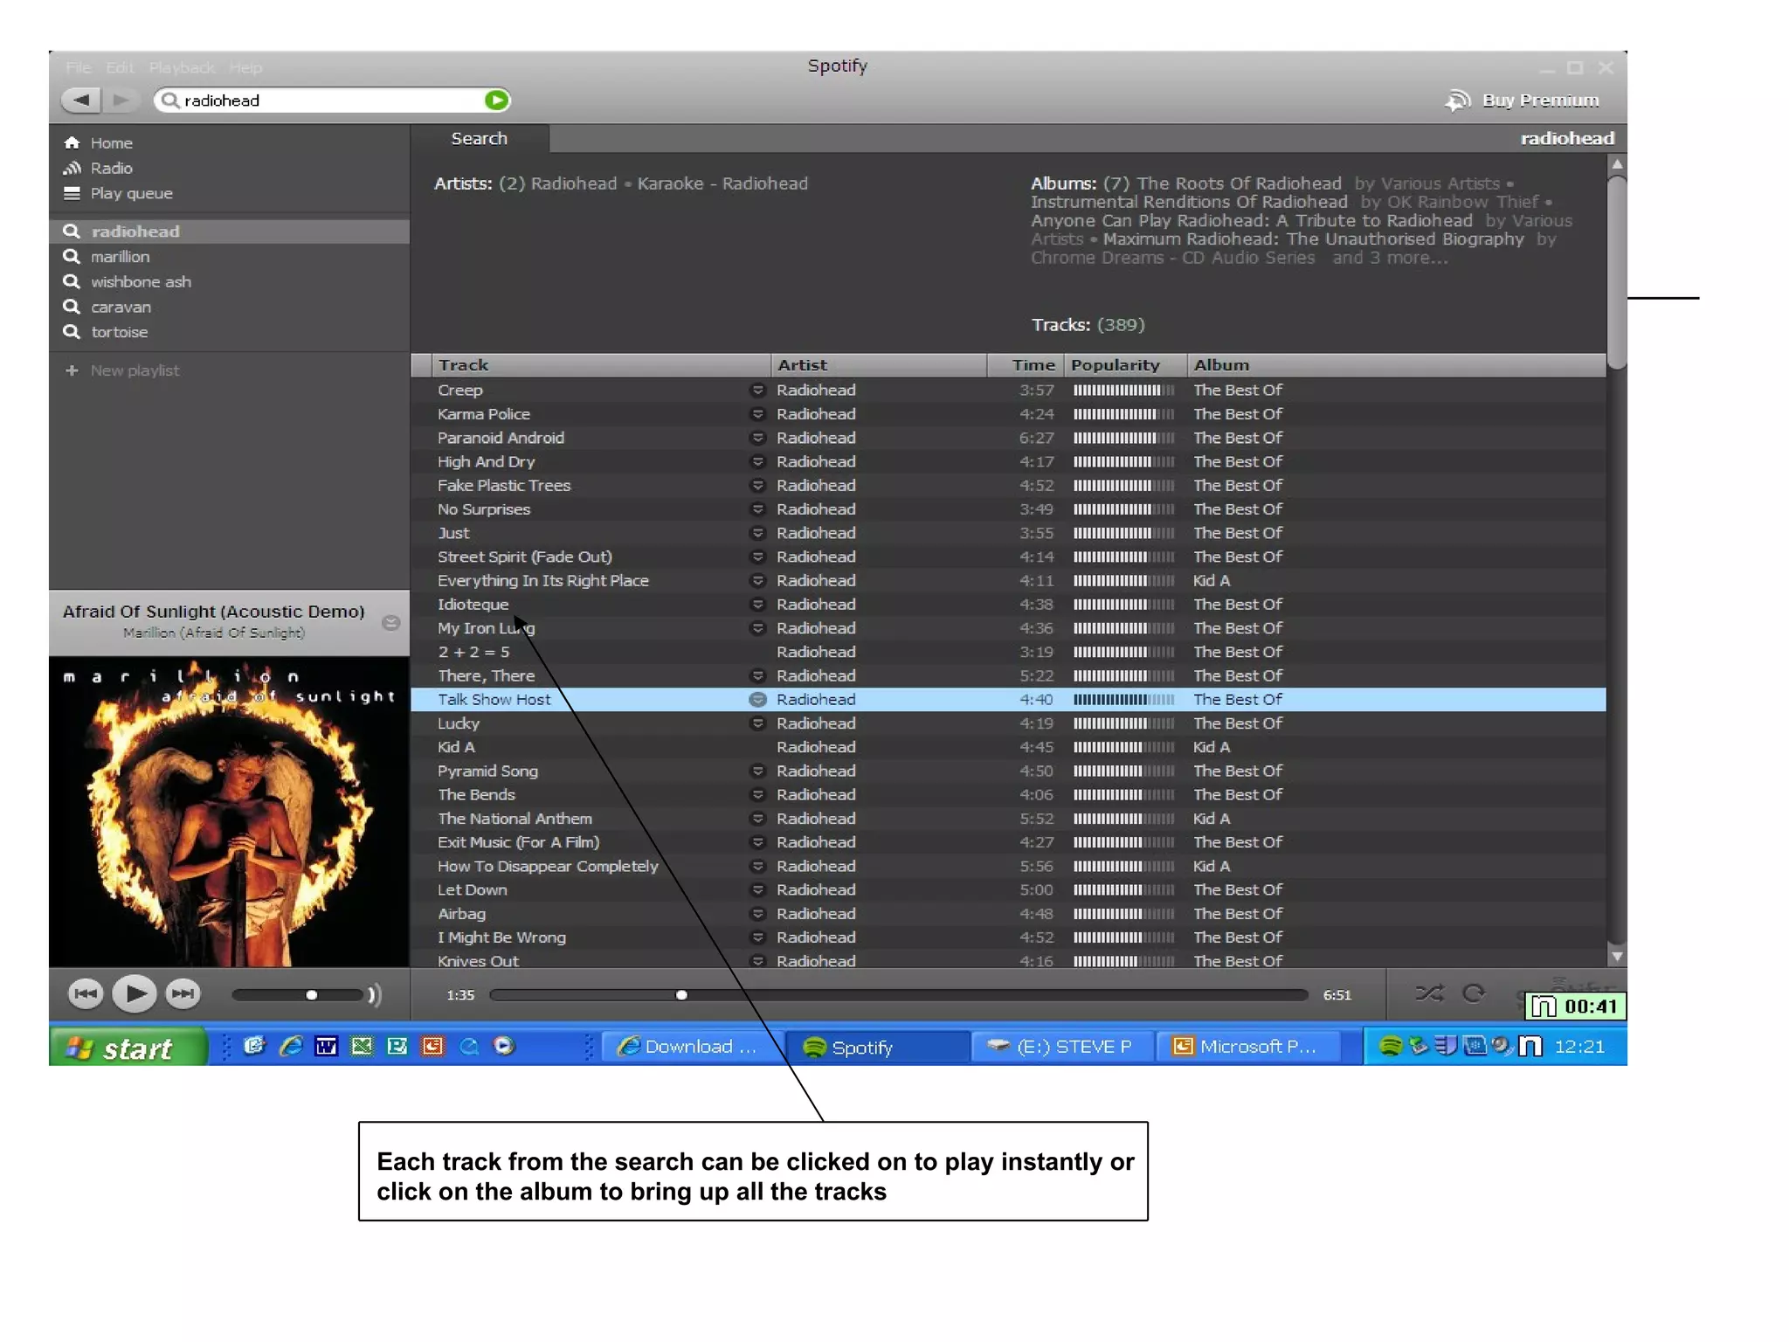Go back with the left arrow button
The image size is (1789, 1342).
point(81,100)
